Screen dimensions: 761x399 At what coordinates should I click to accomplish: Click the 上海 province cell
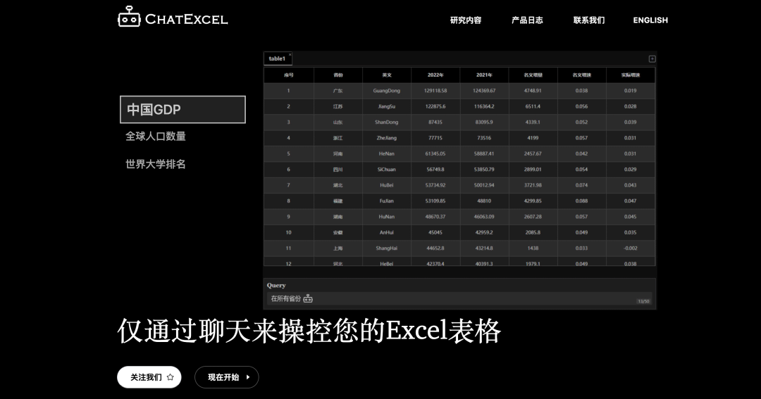338,248
